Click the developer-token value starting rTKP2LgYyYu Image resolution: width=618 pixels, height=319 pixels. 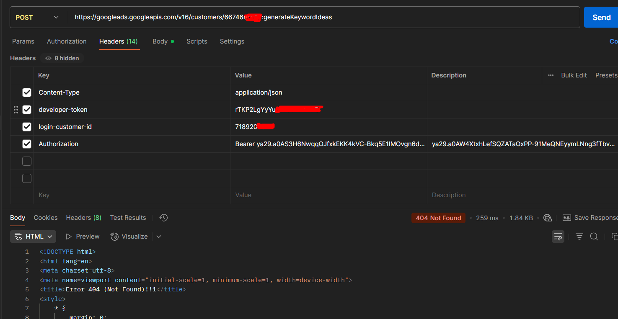(328, 110)
